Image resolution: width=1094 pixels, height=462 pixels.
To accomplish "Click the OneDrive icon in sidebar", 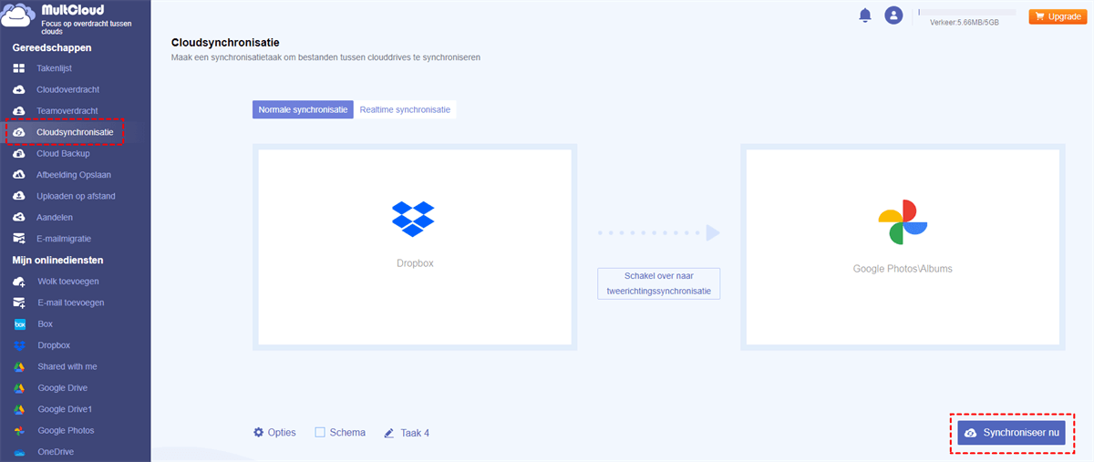I will click(x=19, y=452).
